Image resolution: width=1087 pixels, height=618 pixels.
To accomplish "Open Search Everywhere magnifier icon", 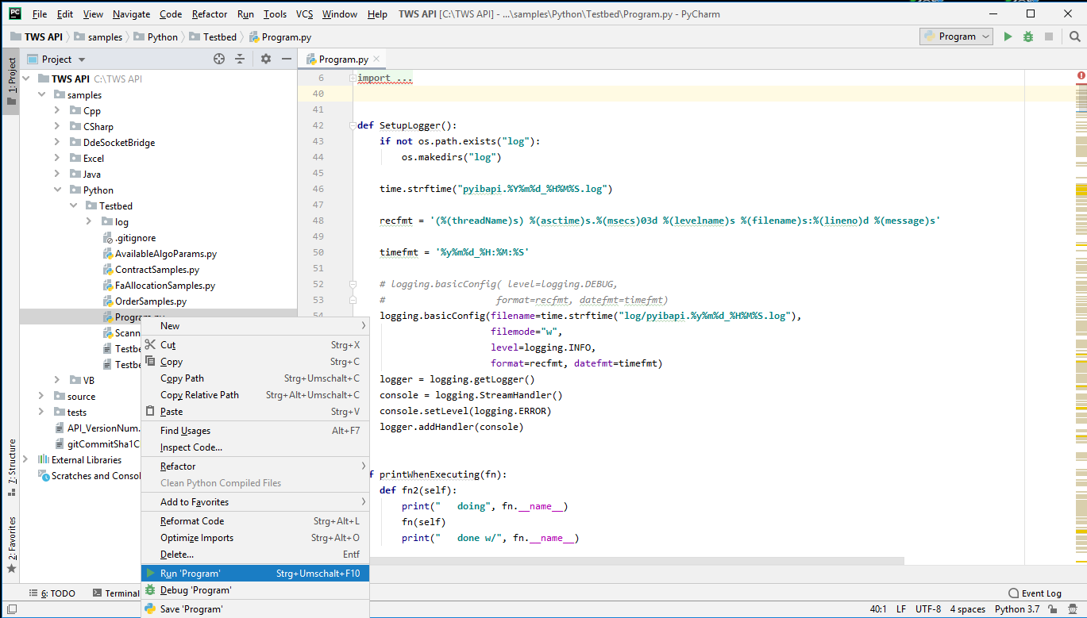I will pos(1074,36).
